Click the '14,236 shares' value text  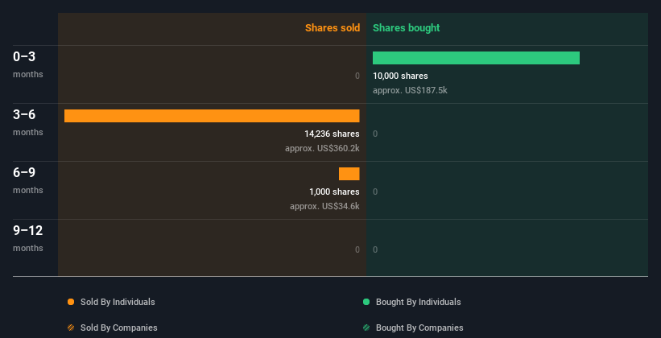[332, 134]
